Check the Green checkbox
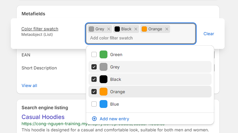 [94, 54]
